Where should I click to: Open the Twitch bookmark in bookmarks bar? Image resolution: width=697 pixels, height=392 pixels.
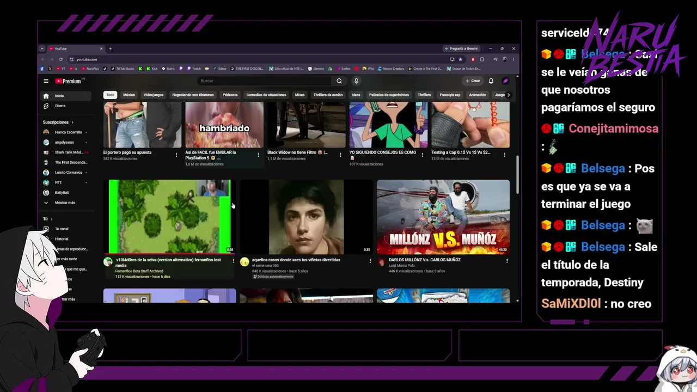click(194, 69)
